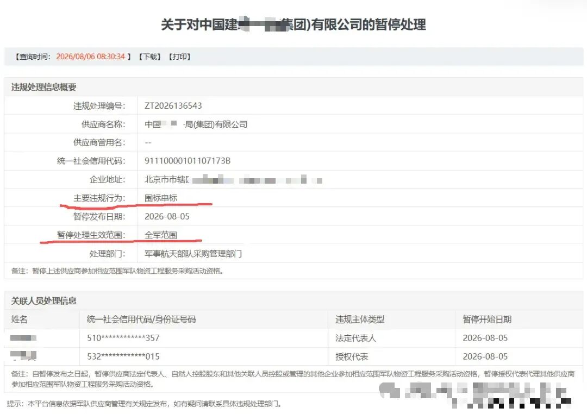This screenshot has width=587, height=414.
Task: Click the 企业地址 value starting 北京市市辖
Action: coord(233,180)
